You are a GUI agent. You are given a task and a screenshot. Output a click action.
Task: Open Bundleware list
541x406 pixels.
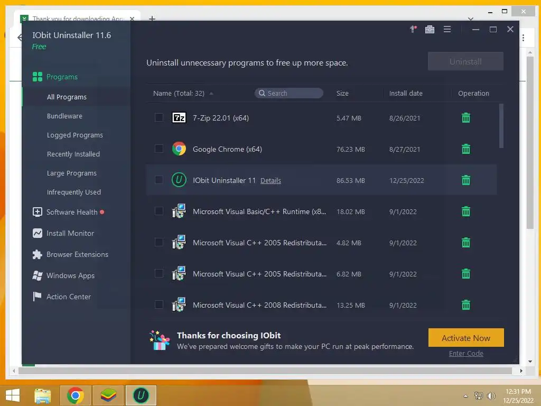(x=64, y=116)
